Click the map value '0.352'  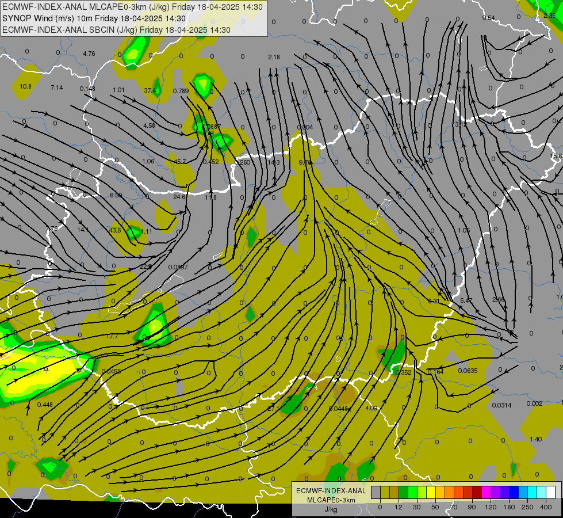403,372
